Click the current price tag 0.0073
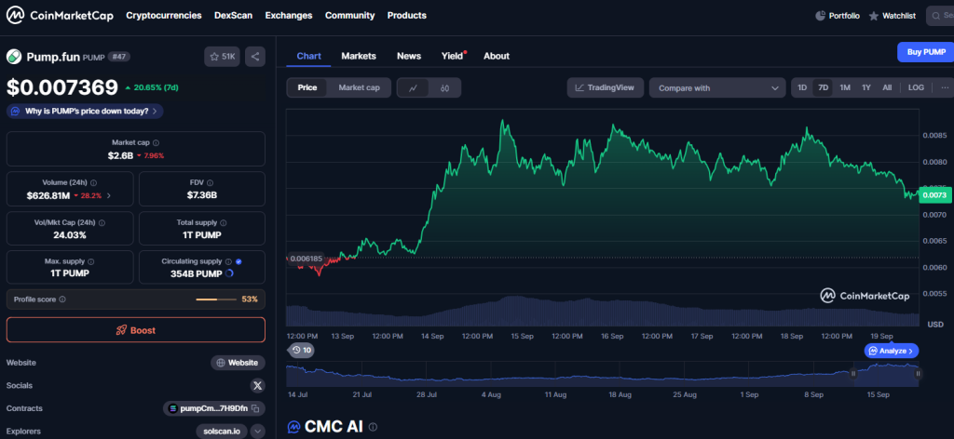954x439 pixels. [934, 195]
